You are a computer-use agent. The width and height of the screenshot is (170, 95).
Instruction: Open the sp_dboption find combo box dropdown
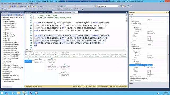[x=118, y=6]
